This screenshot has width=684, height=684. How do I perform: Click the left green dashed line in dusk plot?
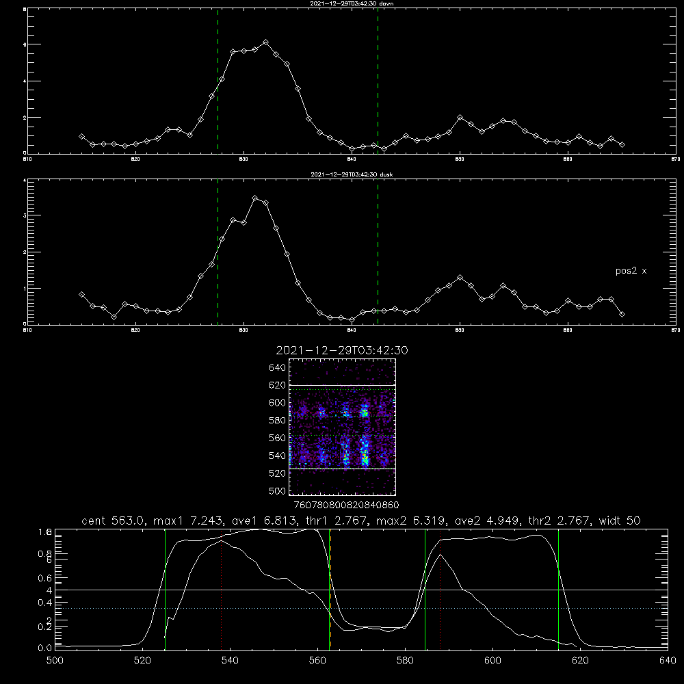218,252
